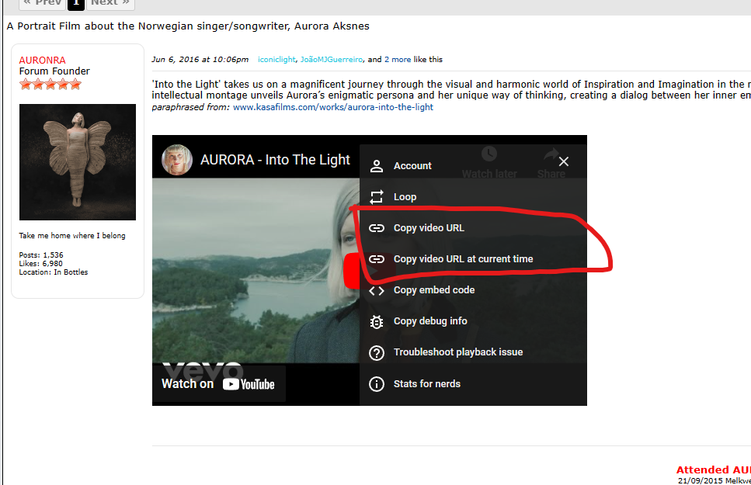
Task: Open JoãoMJGuerreiro's profile link
Action: [x=332, y=60]
